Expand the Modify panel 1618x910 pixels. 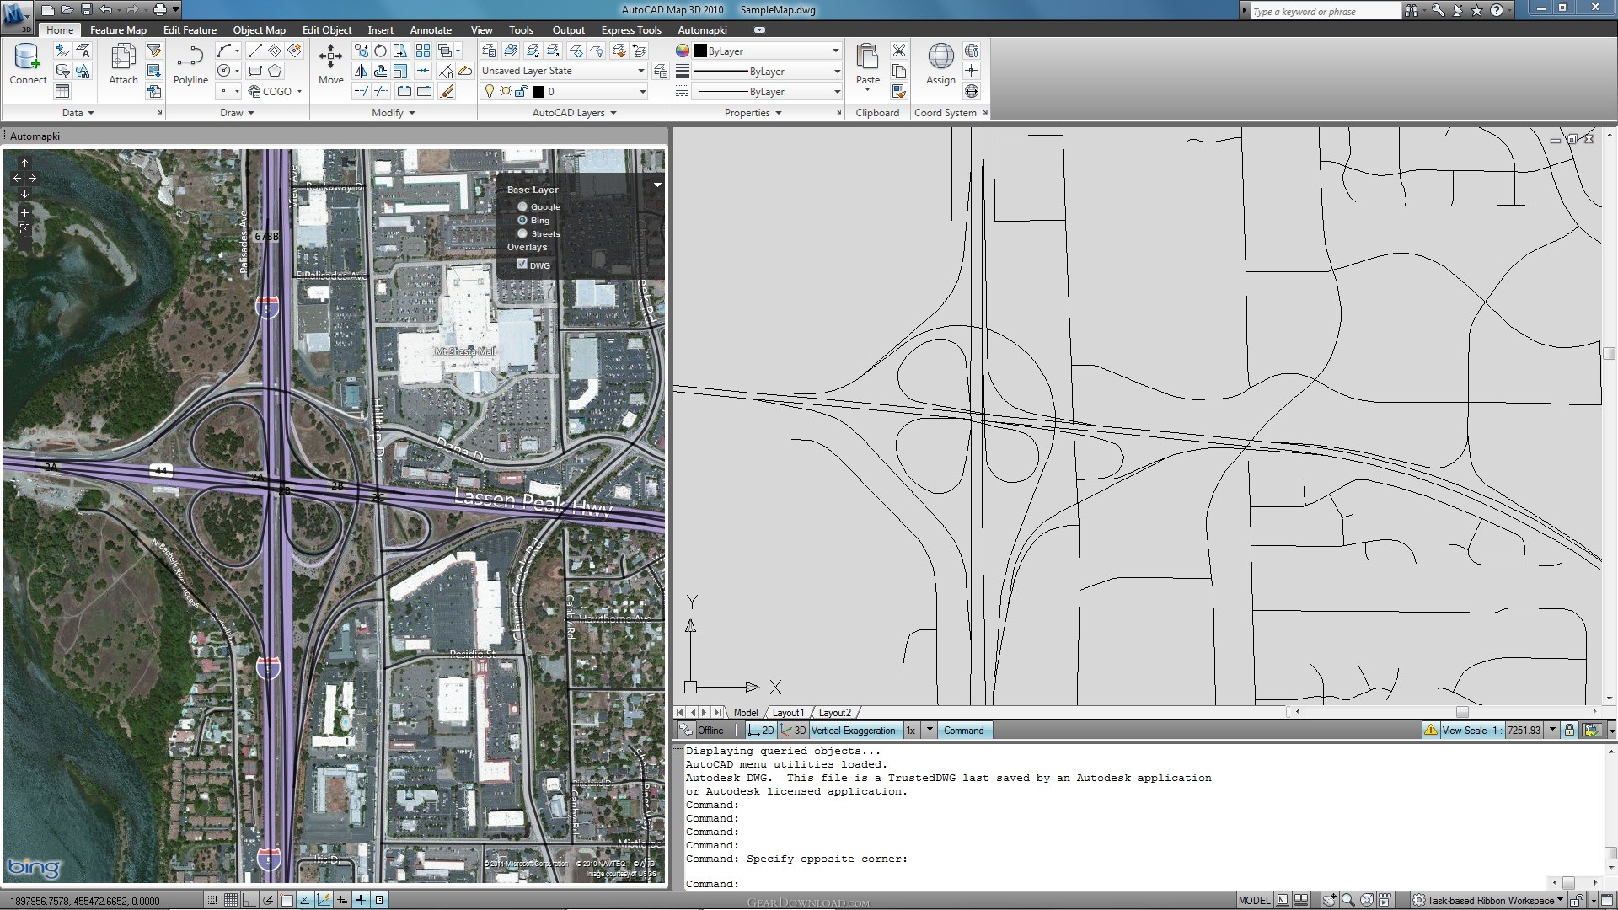click(x=394, y=113)
